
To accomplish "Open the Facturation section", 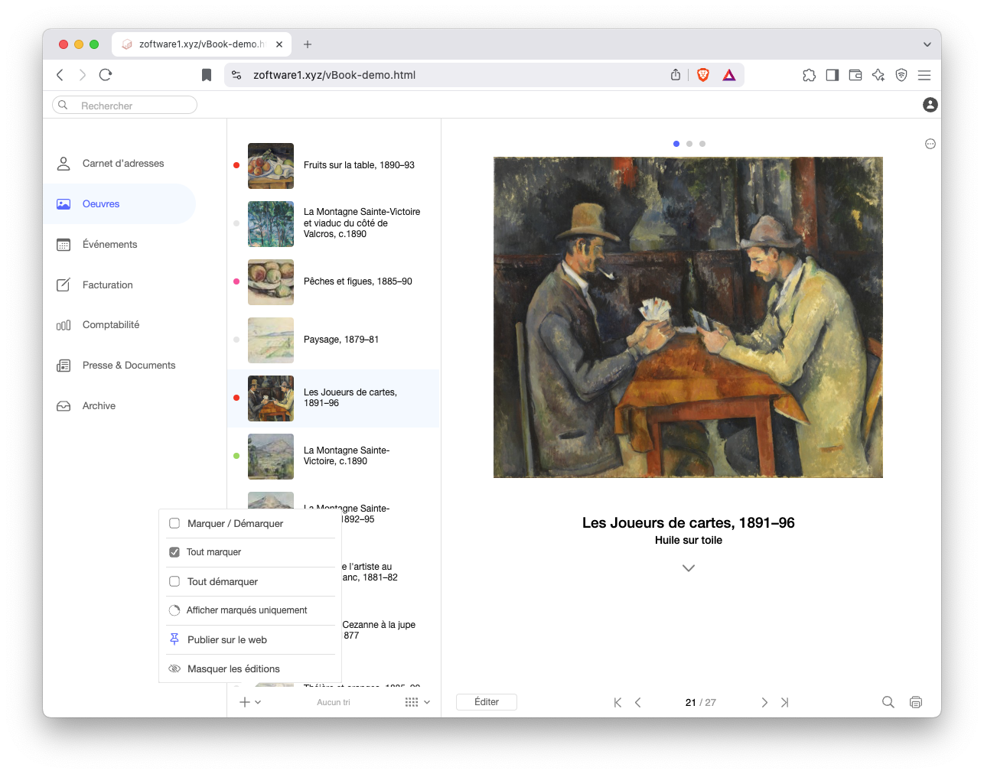I will point(106,285).
